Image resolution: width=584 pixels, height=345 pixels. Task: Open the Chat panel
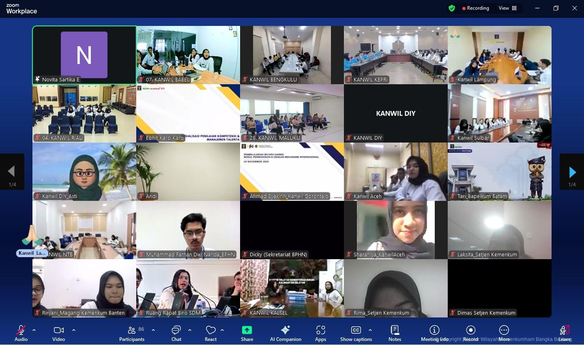[x=176, y=334]
